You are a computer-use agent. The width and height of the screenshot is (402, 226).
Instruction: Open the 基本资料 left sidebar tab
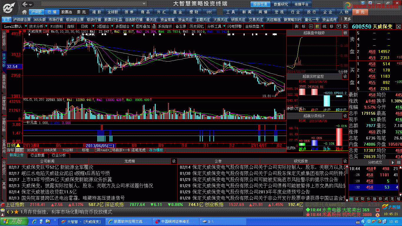pyautogui.click(x=4, y=81)
